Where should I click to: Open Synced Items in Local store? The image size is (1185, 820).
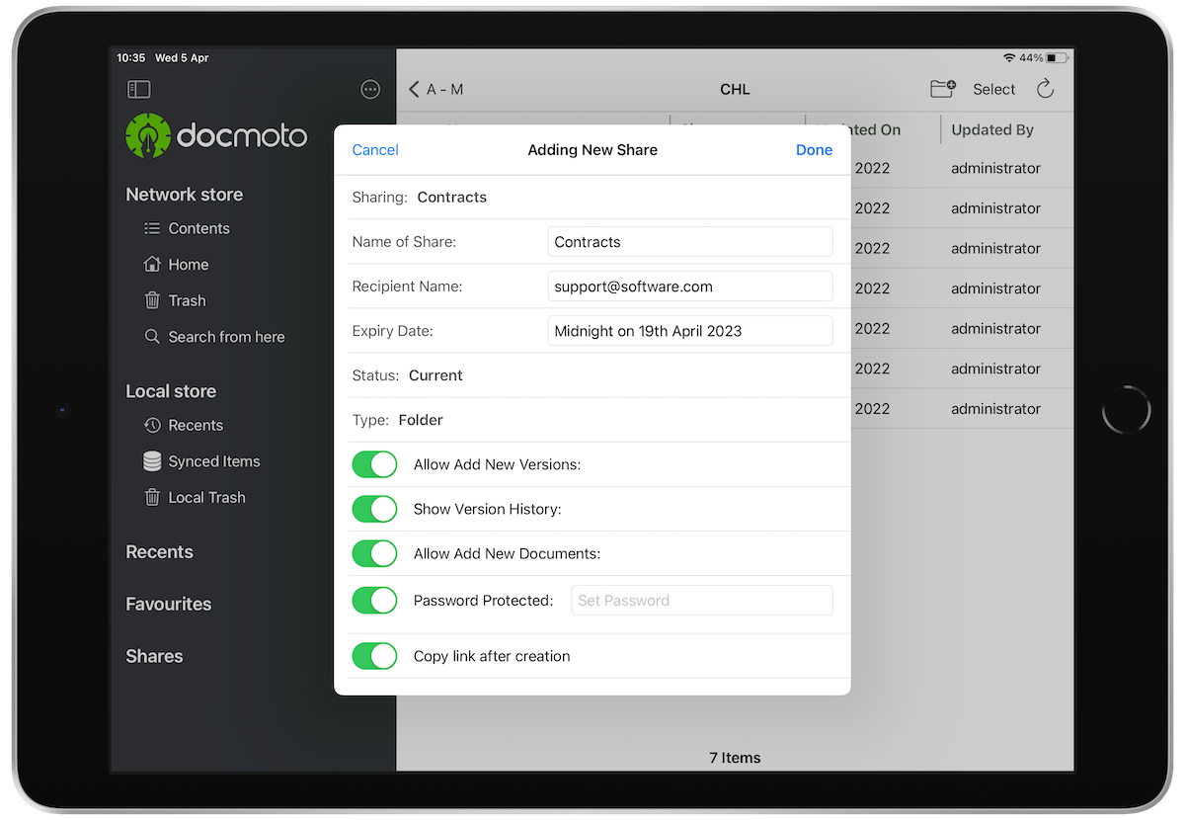pos(212,461)
